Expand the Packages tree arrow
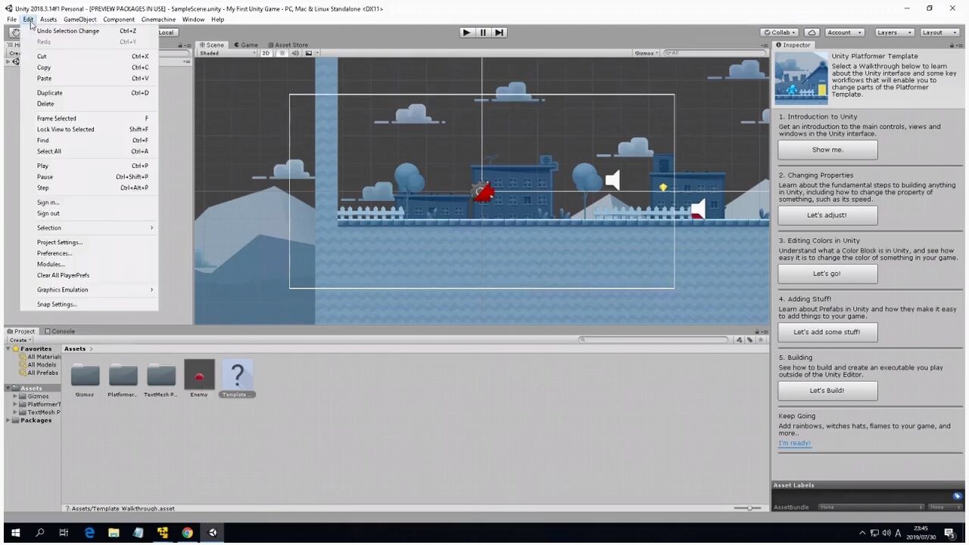969x545 pixels. [9, 420]
